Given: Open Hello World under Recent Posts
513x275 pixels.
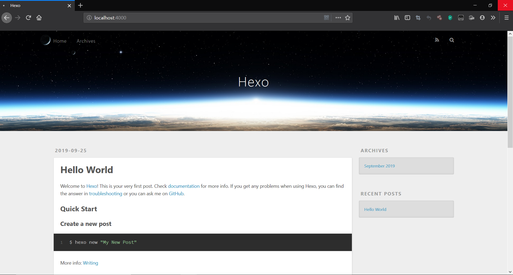Looking at the screenshot, I should pyautogui.click(x=375, y=209).
